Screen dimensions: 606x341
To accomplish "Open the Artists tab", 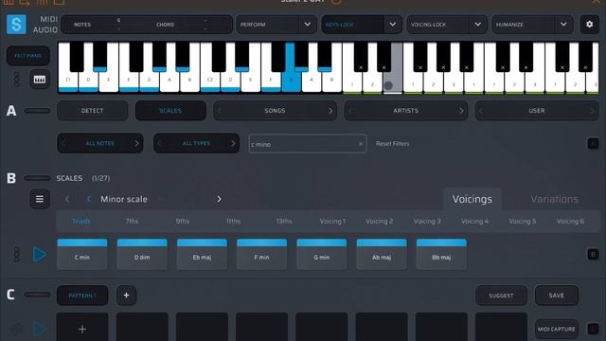I will tap(406, 111).
